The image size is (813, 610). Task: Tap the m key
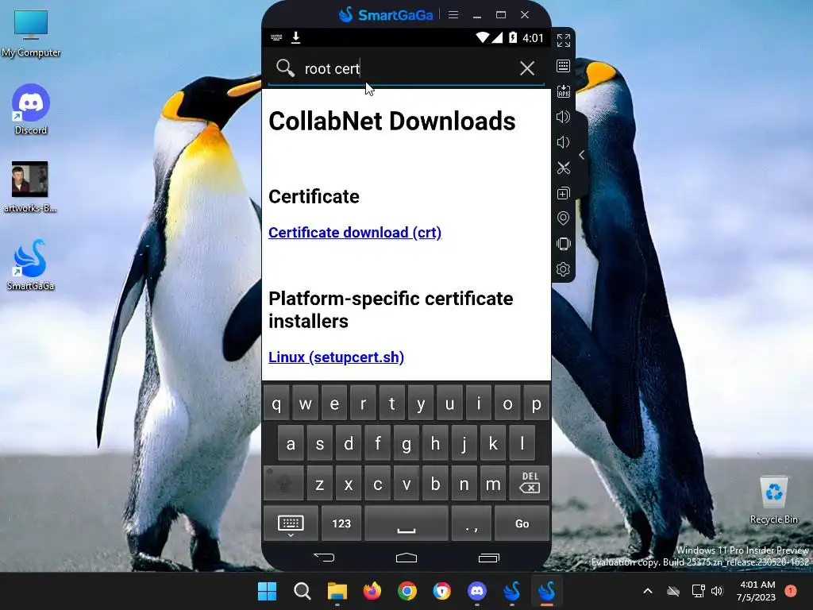coord(493,483)
